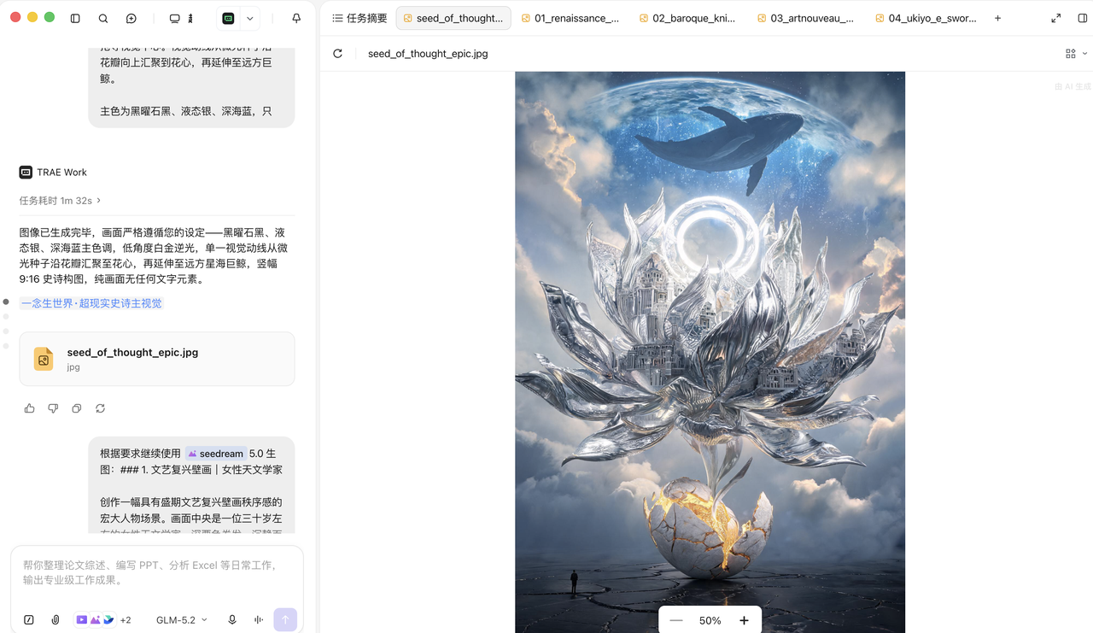This screenshot has width=1093, height=633.
Task: Expand the dropdown next to TRAE mode icon
Action: tap(250, 18)
